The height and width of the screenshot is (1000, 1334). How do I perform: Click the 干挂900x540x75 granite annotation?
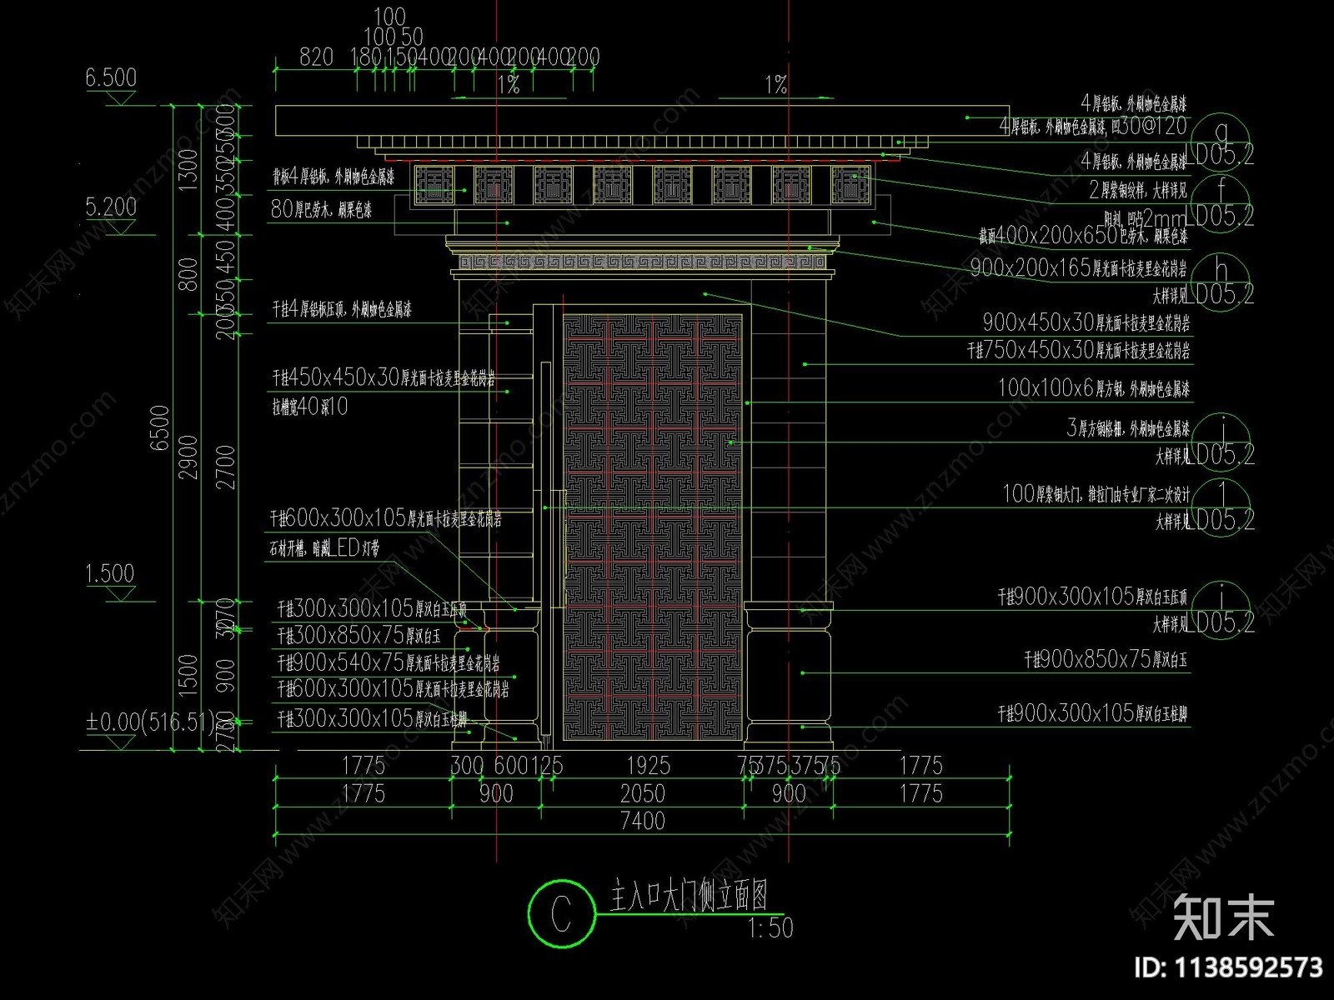coord(389,662)
